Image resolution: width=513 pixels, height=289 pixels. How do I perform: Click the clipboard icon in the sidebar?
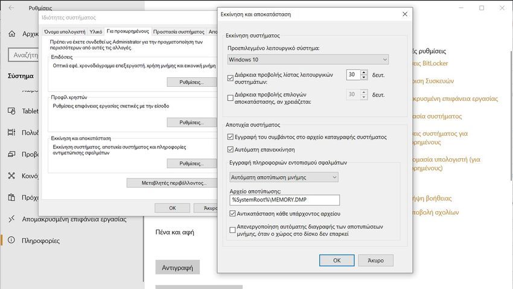pyautogui.click(x=12, y=197)
